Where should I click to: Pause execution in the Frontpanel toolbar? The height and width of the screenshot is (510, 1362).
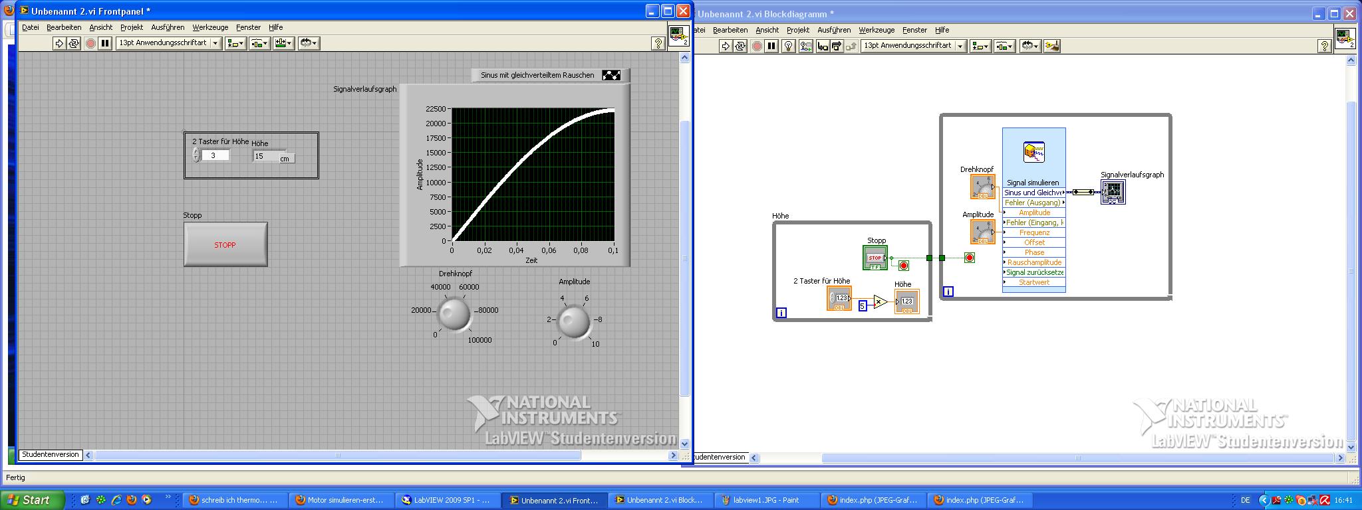(x=105, y=43)
